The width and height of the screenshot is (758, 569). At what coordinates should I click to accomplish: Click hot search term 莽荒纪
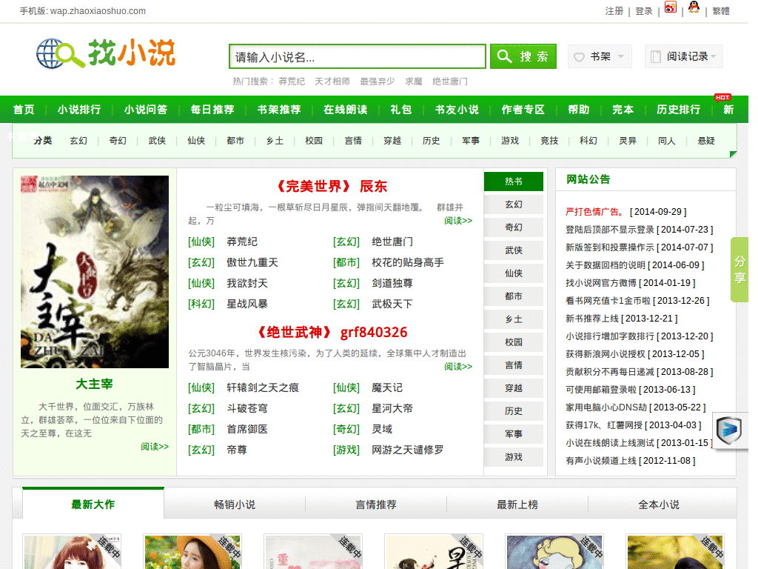292,81
